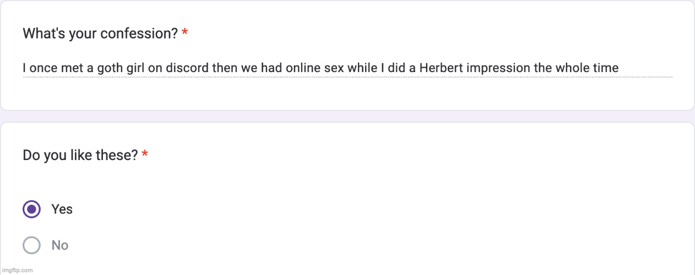The height and width of the screenshot is (275, 695).
Task: Place cursor on the word "Herbert"
Action: (x=439, y=68)
